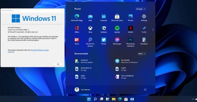Launch the Calculator app
Viewport: 197px width, 102px height.
click(x=144, y=41)
